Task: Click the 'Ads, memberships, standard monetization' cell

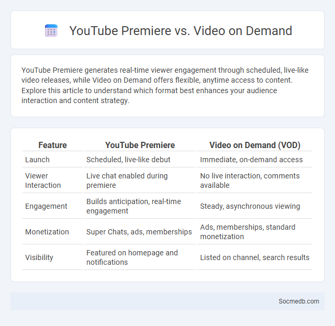Action: click(255, 232)
